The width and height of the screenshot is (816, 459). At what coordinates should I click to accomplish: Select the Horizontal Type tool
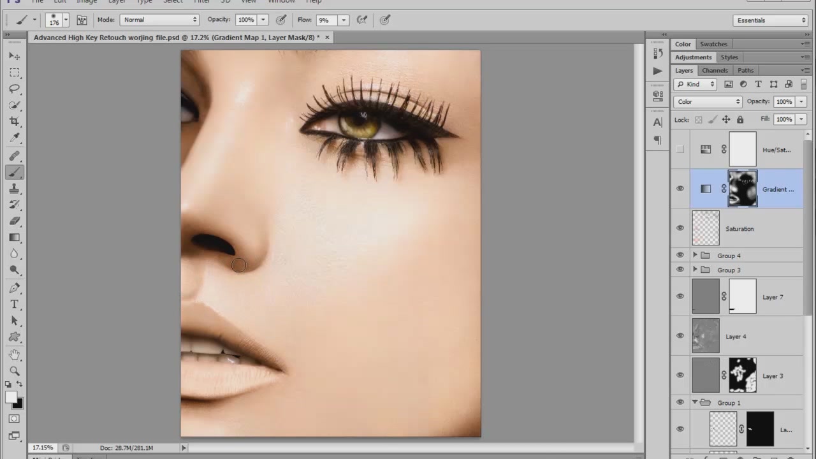[14, 305]
